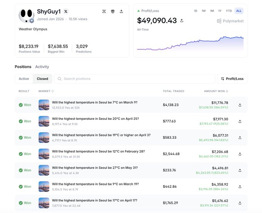Screen dimensions: 262x213
Task: Open thumbnail of Seoul 27°C May 31 market
Action: point(44,170)
